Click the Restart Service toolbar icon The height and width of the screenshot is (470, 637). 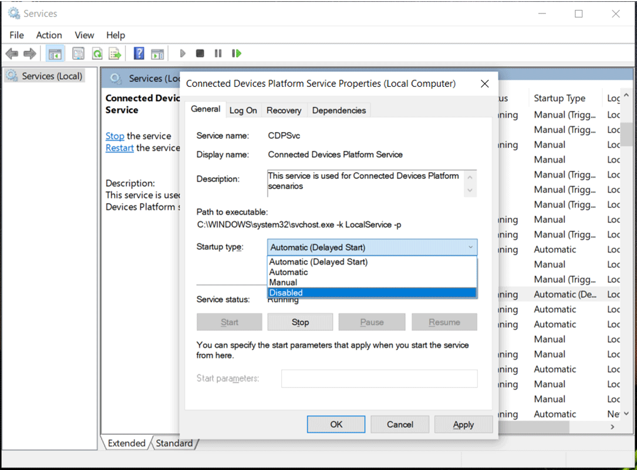point(237,53)
